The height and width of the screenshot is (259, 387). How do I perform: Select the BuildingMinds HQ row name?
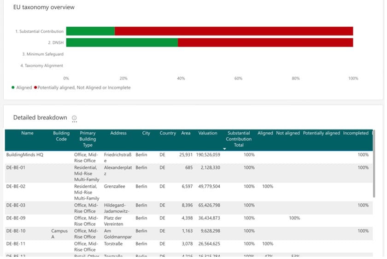pyautogui.click(x=25, y=155)
